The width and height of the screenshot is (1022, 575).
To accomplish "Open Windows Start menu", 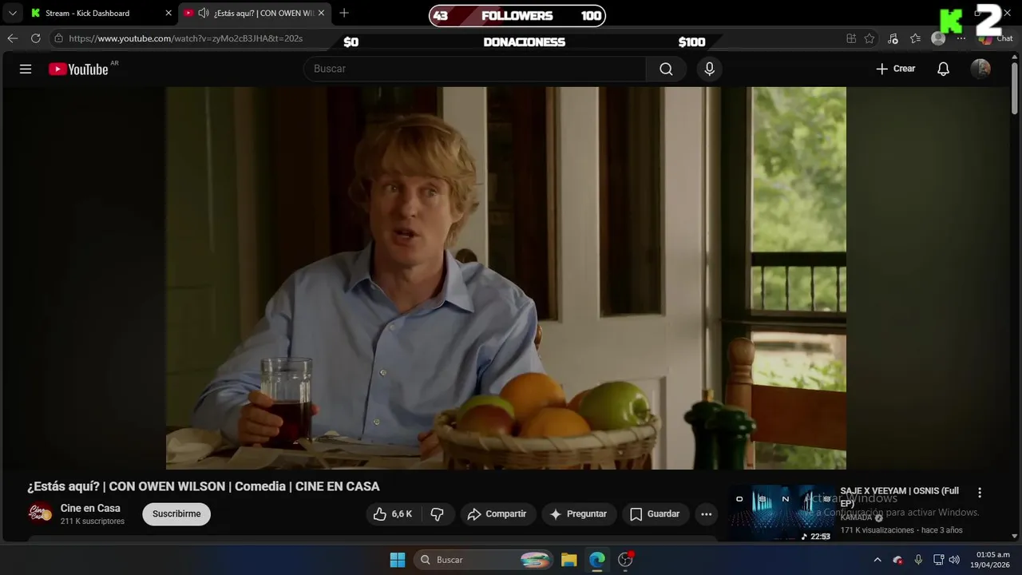I will pyautogui.click(x=398, y=560).
